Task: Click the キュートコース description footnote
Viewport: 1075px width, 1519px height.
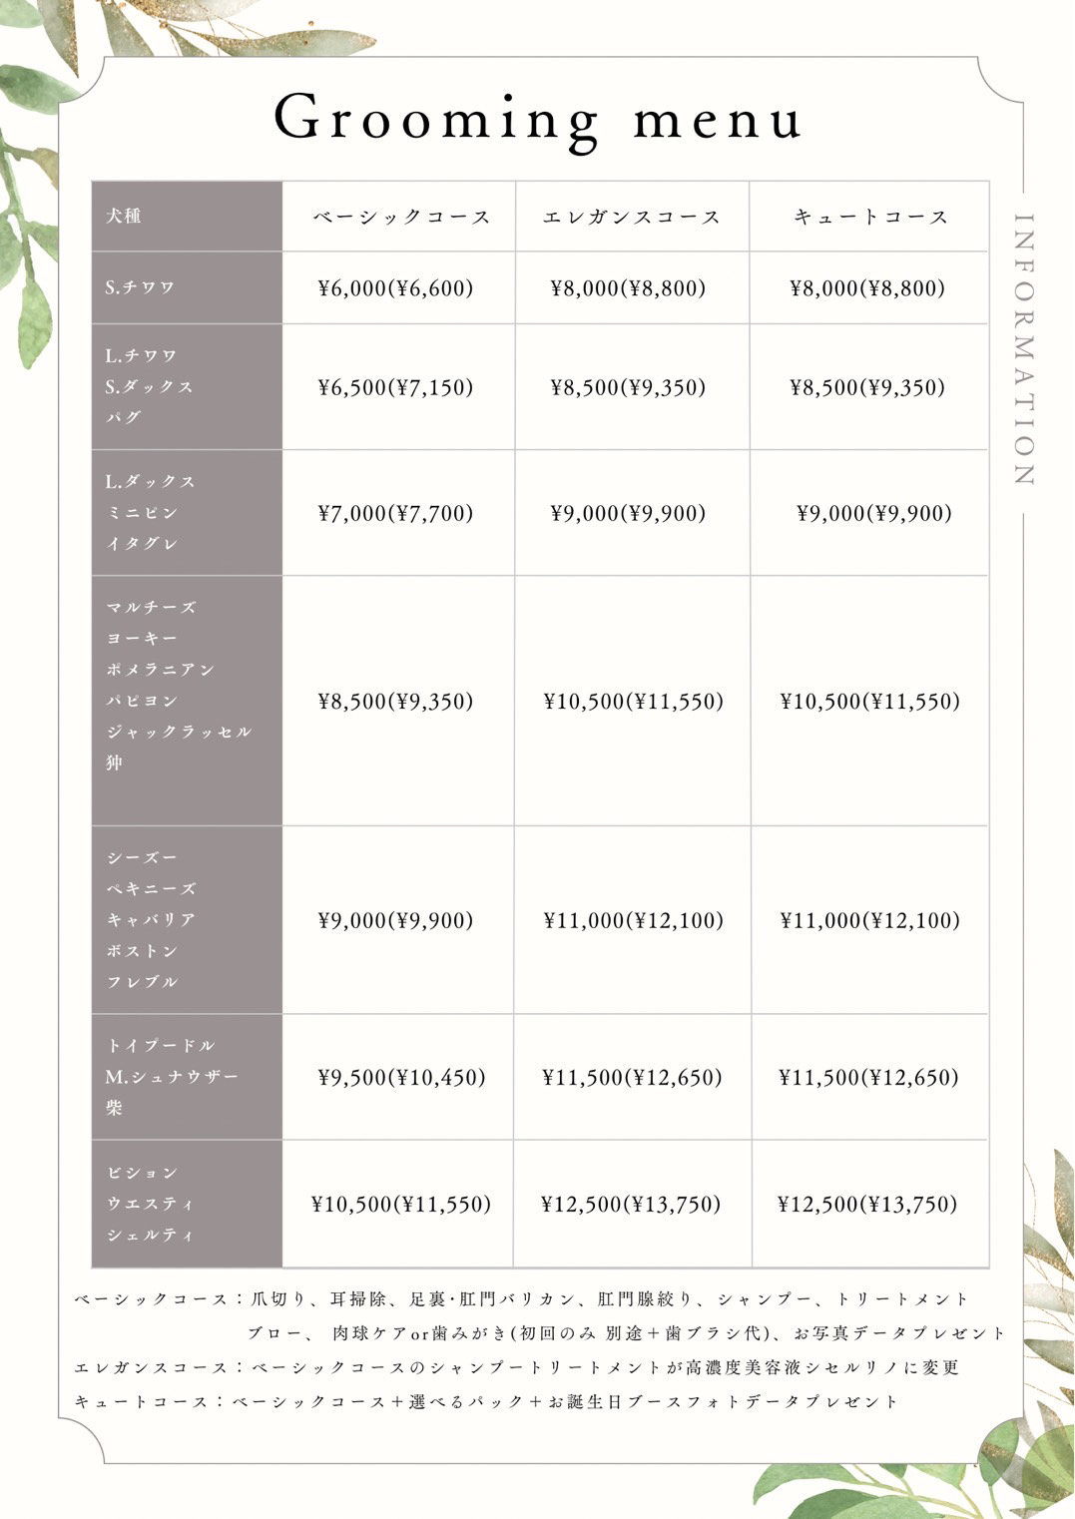Action: click(486, 1401)
